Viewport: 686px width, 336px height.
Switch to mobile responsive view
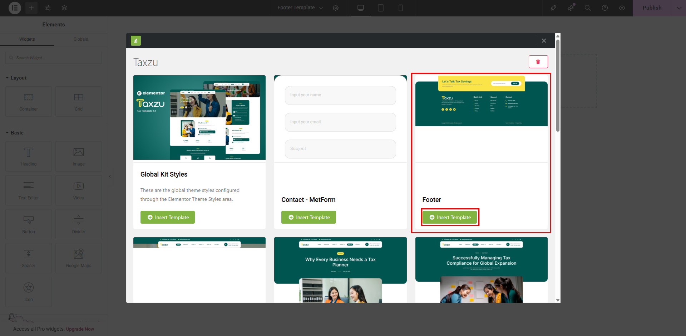pos(401,8)
